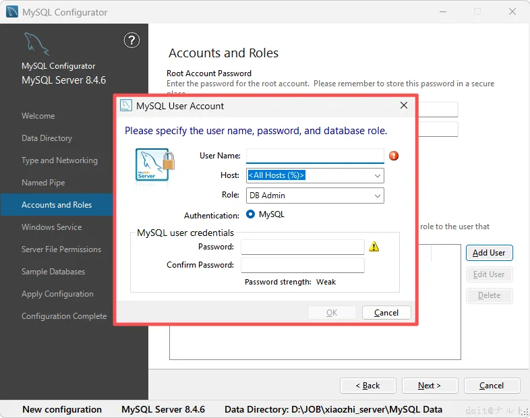Select the MySQL authentication radio button
This screenshot has height=418, width=530.
tap(251, 214)
